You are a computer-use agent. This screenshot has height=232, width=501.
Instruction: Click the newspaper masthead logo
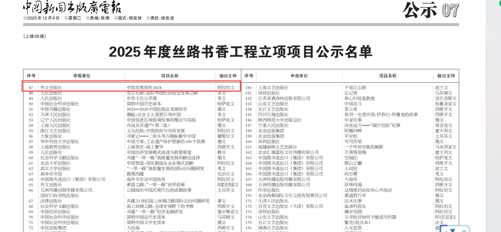coord(73,7)
